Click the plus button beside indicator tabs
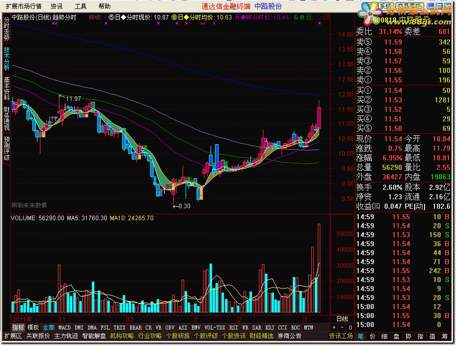The height and width of the screenshot is (346, 457). pos(334,328)
